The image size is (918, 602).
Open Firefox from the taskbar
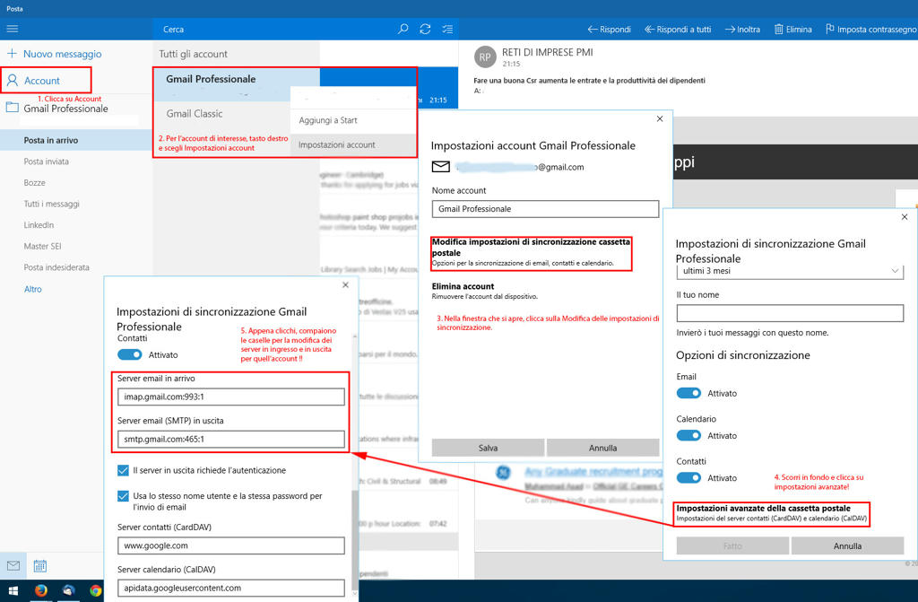40,590
